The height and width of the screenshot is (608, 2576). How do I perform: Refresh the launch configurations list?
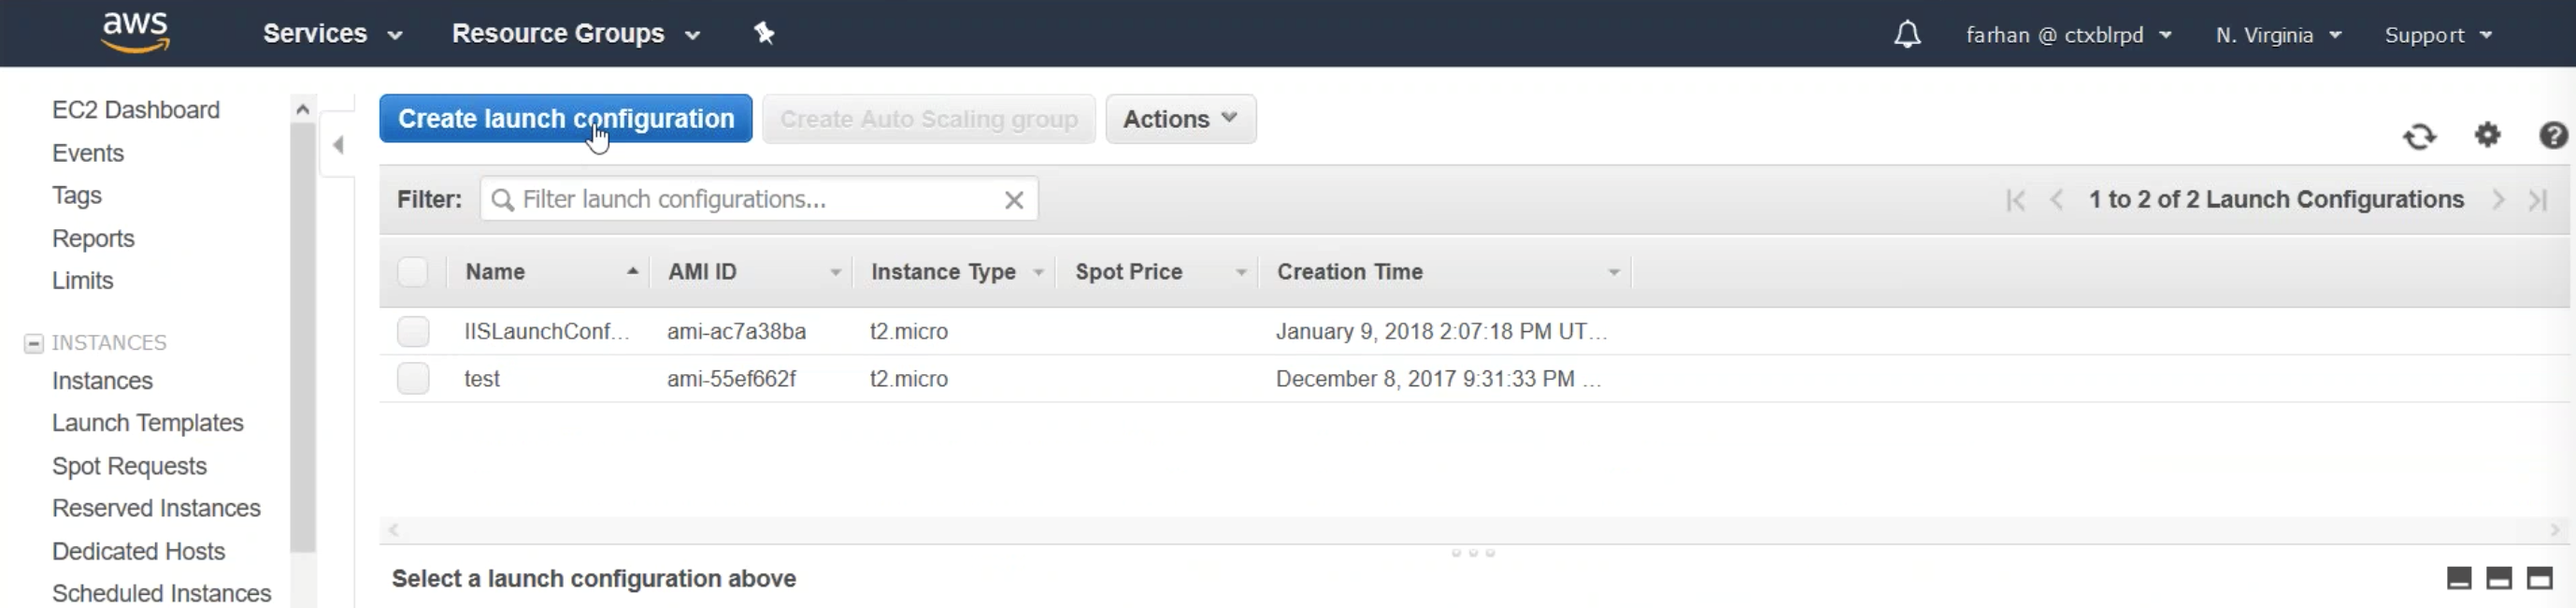2420,136
